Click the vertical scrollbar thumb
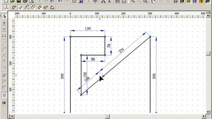212x119 pixels. (208, 53)
